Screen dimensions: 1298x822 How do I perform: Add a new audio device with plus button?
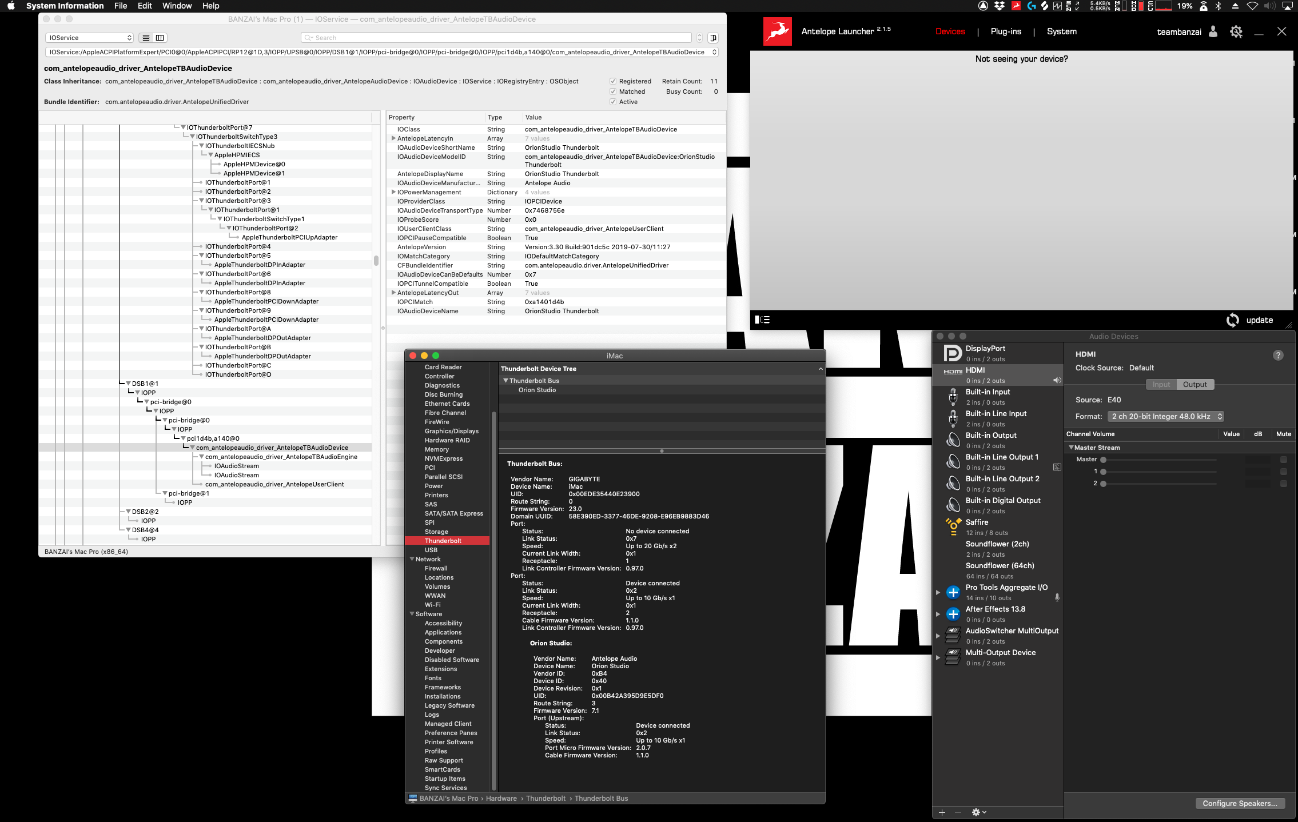(942, 812)
